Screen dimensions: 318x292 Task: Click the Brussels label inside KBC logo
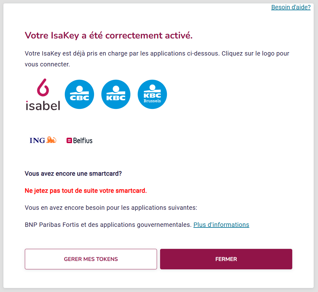coord(152,101)
